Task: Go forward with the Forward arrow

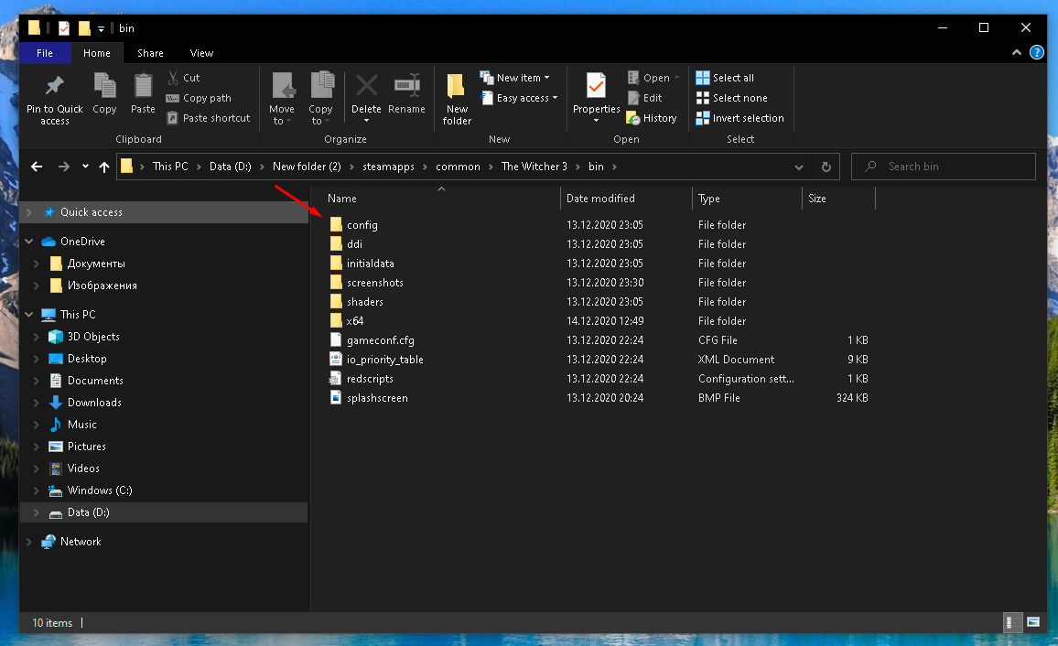Action: pyautogui.click(x=63, y=167)
